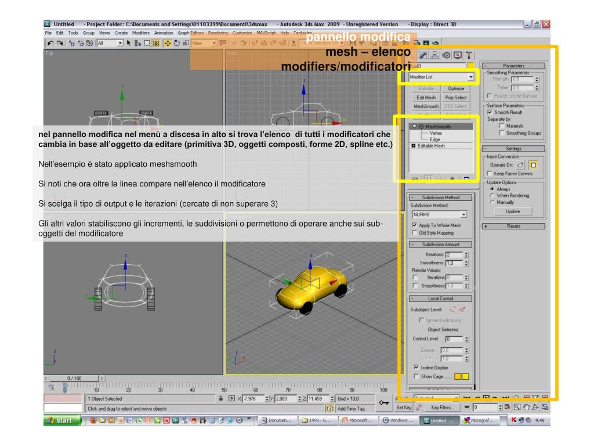Choose the Select and Move tool
The image size is (594, 446).
pos(168,43)
